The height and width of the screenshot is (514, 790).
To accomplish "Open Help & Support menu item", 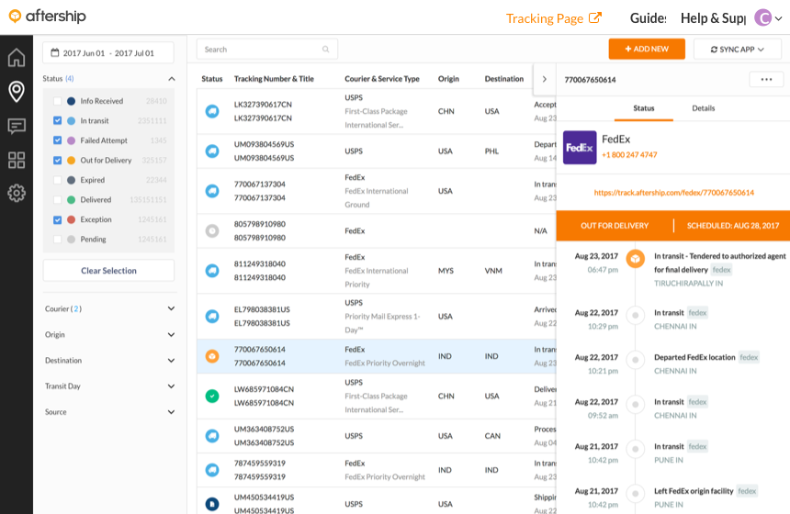I will tap(713, 18).
